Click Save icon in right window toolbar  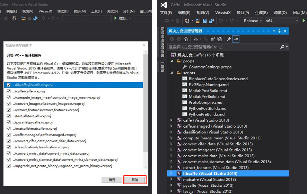click(204, 21)
